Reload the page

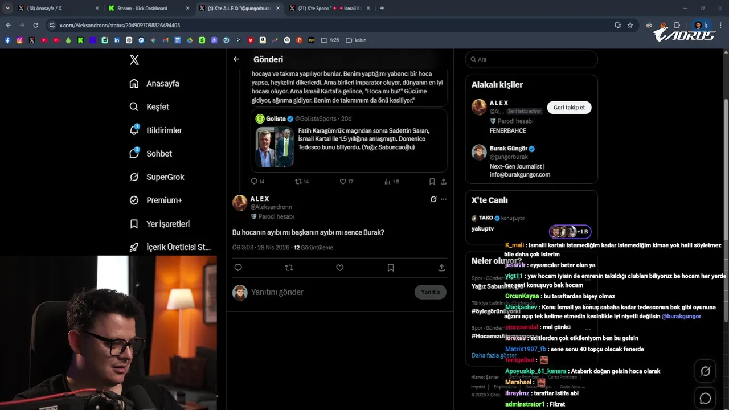coord(35,25)
